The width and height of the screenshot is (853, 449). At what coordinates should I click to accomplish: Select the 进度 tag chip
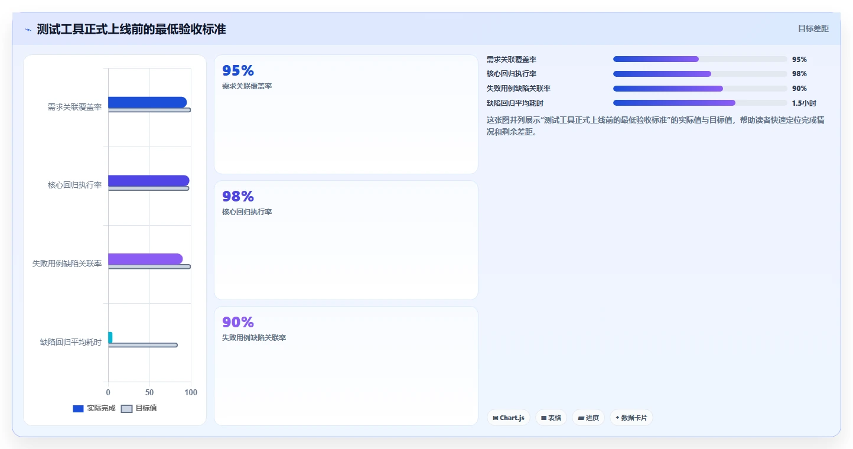[588, 418]
